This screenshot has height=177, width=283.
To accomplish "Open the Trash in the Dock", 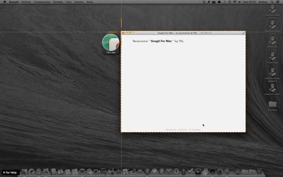I will point(259,171).
